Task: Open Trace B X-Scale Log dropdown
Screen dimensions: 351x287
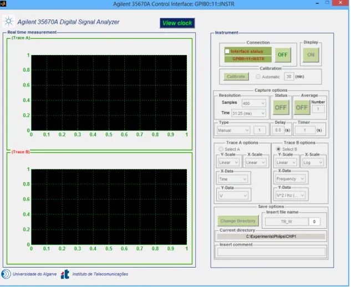Action: [x=313, y=163]
